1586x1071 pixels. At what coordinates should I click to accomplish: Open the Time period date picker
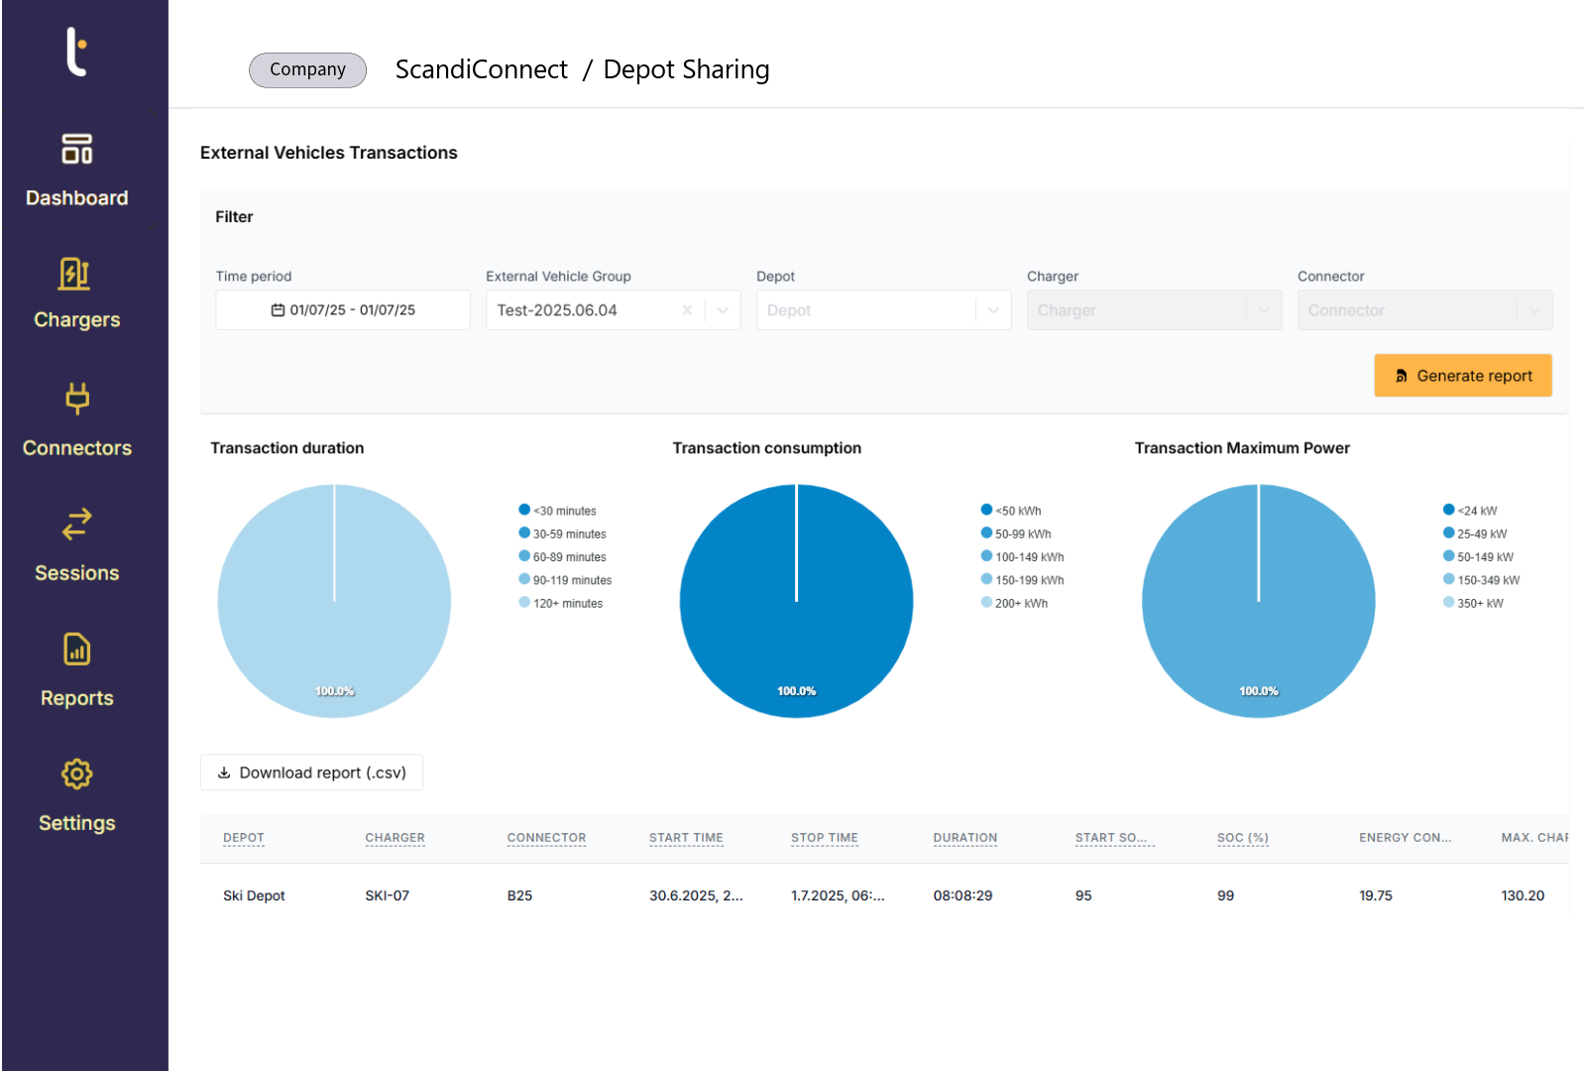coord(343,310)
